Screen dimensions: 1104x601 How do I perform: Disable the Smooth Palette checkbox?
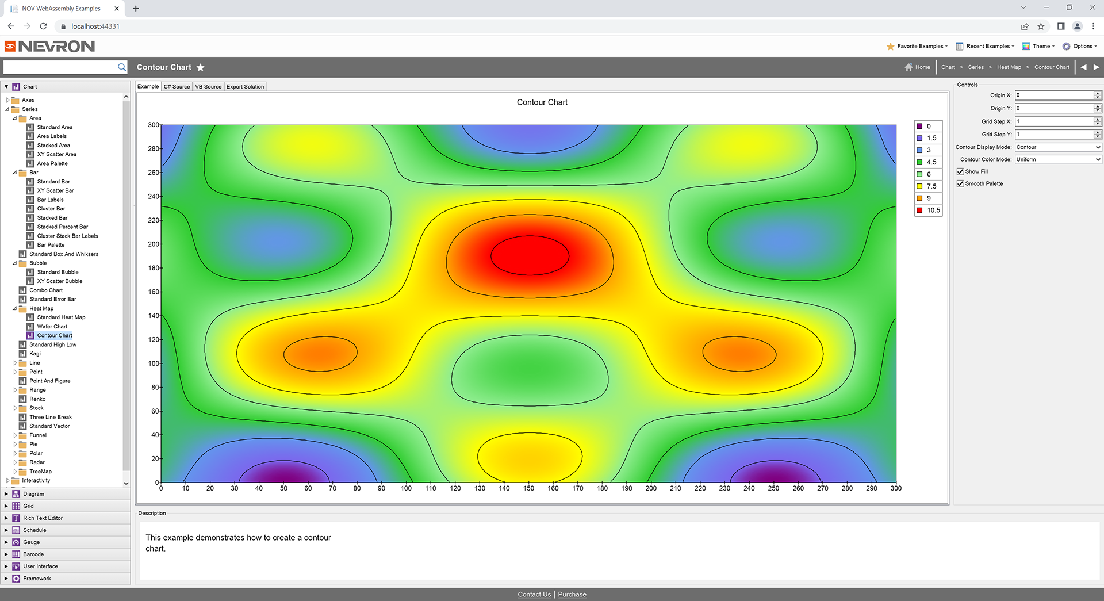coord(960,183)
